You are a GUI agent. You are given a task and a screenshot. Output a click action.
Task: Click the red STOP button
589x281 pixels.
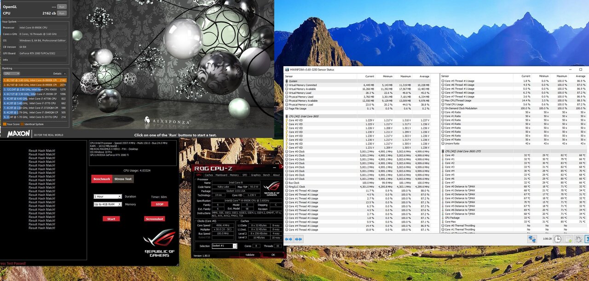[x=159, y=204]
